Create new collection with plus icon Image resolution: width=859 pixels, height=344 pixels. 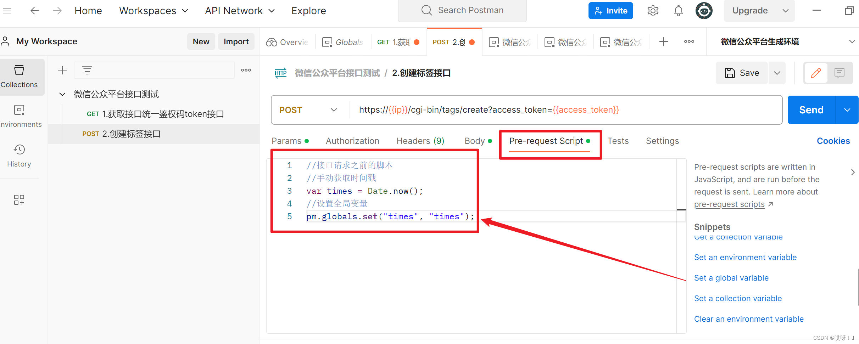click(x=62, y=70)
